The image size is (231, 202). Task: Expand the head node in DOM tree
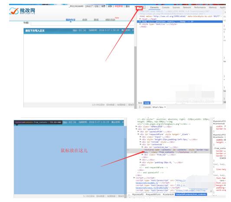click(x=140, y=19)
